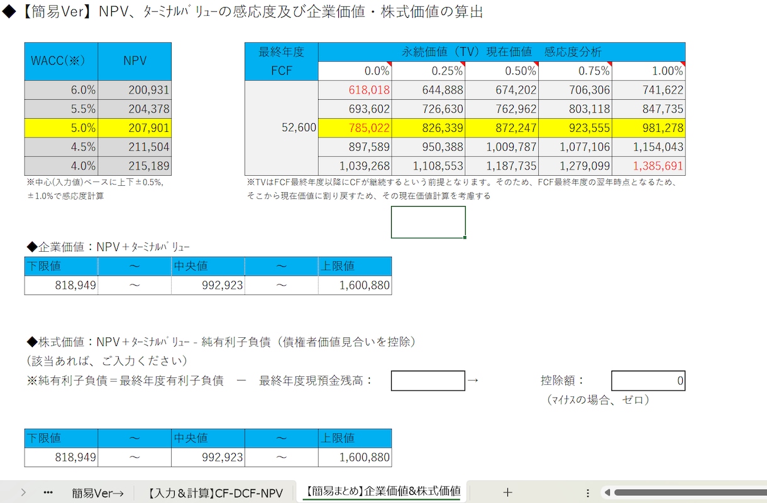Click the 控除額： label
Image resolution: width=767 pixels, height=503 pixels.
563,381
